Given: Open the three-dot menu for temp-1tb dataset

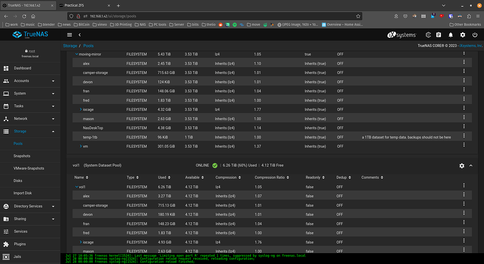Looking at the screenshot, I should [x=464, y=137].
